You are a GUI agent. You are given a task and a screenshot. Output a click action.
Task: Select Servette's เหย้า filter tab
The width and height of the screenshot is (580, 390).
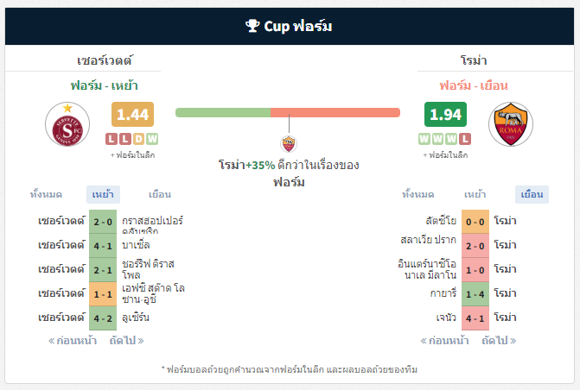(x=103, y=194)
